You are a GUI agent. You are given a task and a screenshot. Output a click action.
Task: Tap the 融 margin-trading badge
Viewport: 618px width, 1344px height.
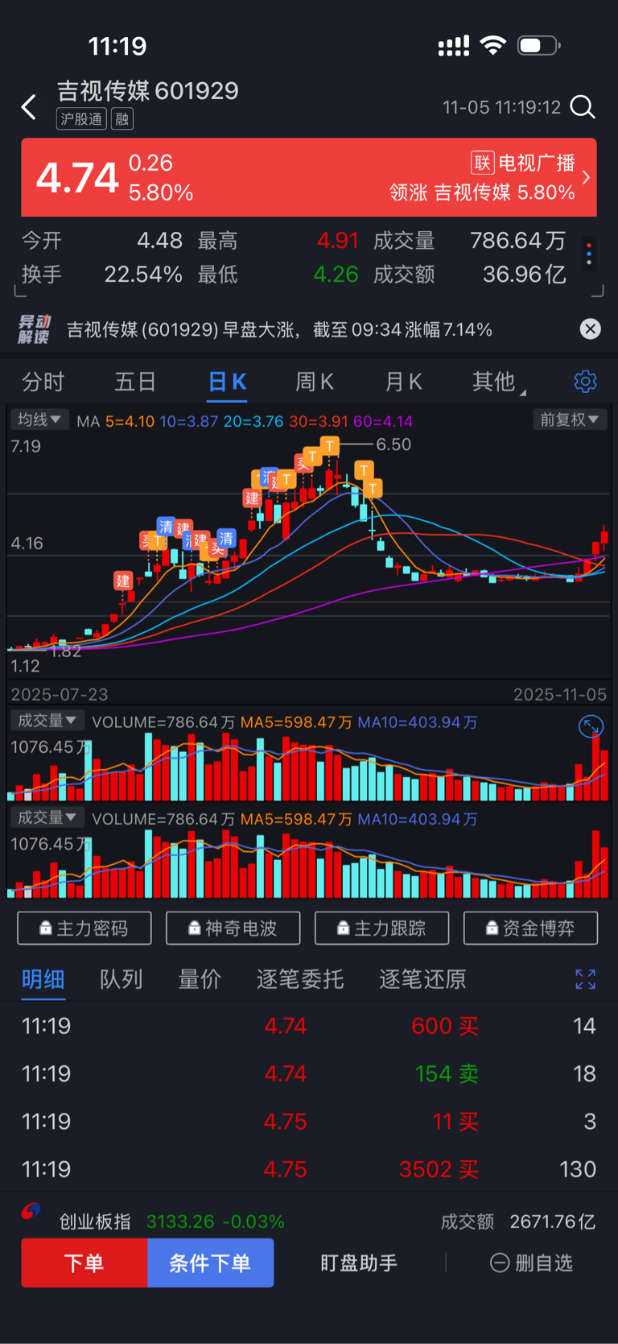click(122, 119)
